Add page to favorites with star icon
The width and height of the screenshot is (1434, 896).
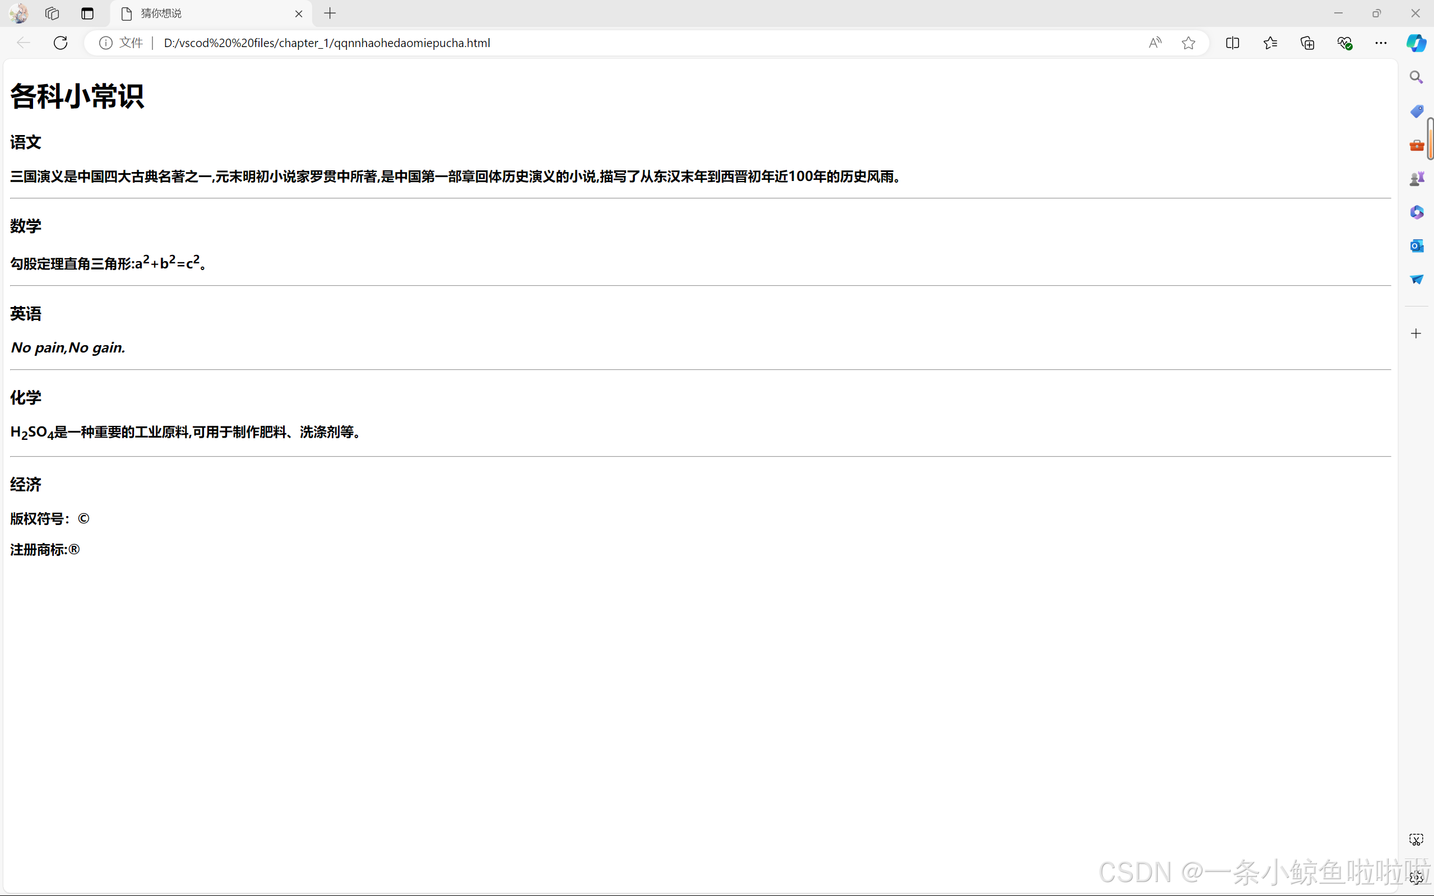tap(1188, 43)
